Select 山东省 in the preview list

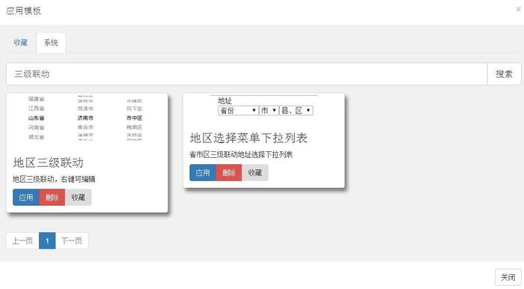(x=36, y=118)
